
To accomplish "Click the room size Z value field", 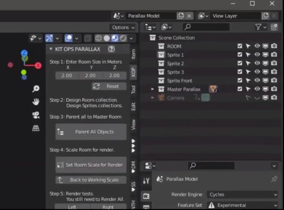I will [x=114, y=75].
